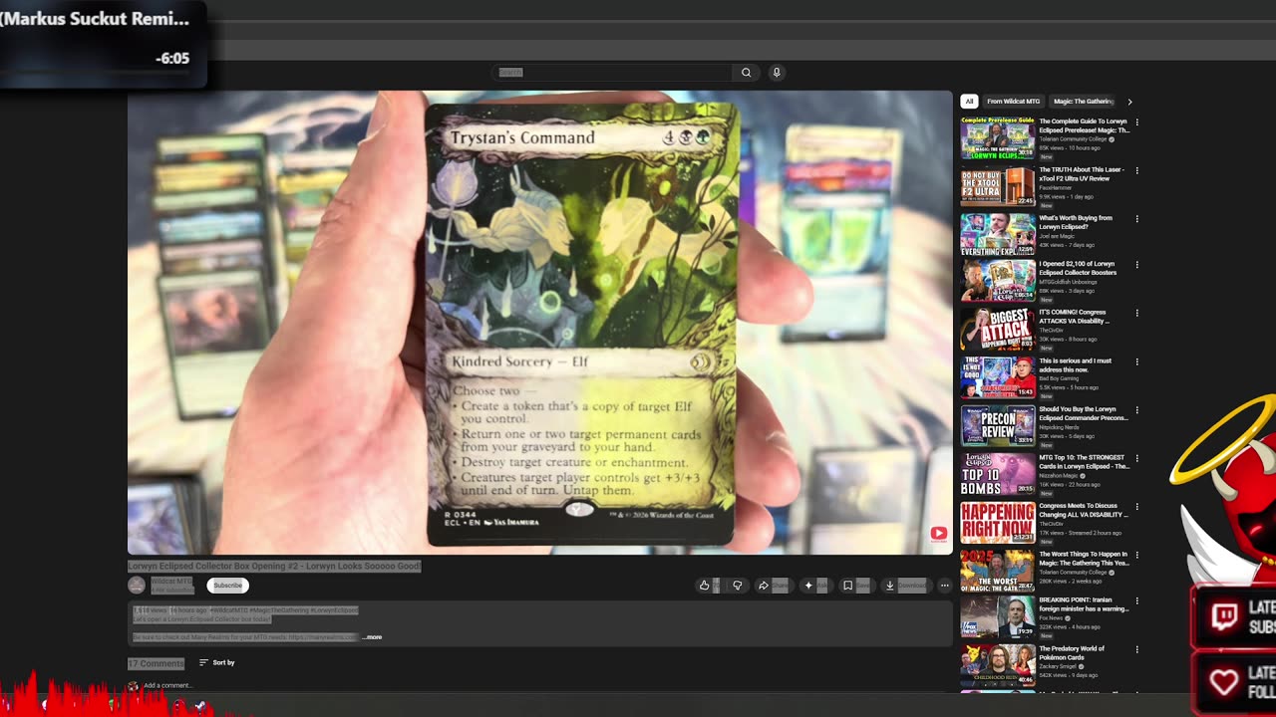The image size is (1276, 717).
Task: Open MTGGoldfish collector boosters thumbnail
Action: click(x=998, y=281)
